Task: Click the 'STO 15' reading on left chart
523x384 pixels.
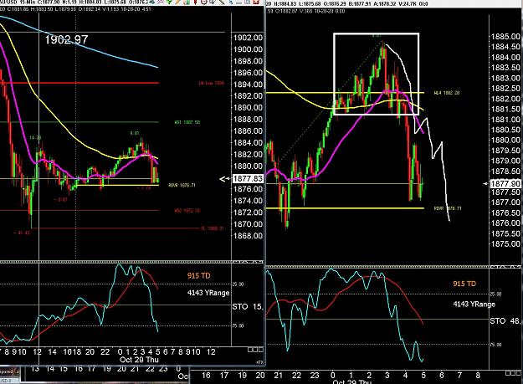Action: 248,307
